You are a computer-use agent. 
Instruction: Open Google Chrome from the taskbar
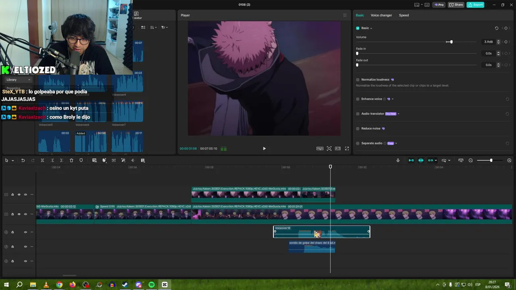59,285
